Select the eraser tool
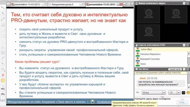This screenshot has height=107, width=190. pyautogui.click(x=3, y=64)
